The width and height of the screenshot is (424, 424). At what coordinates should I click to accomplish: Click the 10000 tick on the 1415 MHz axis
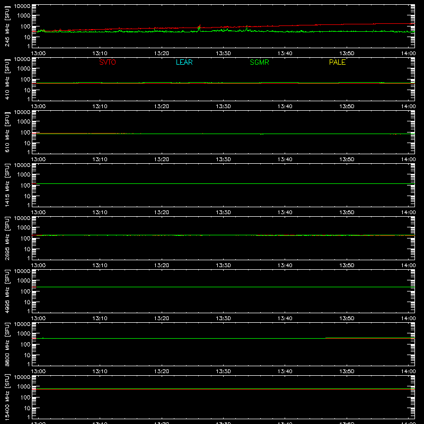[22, 165]
